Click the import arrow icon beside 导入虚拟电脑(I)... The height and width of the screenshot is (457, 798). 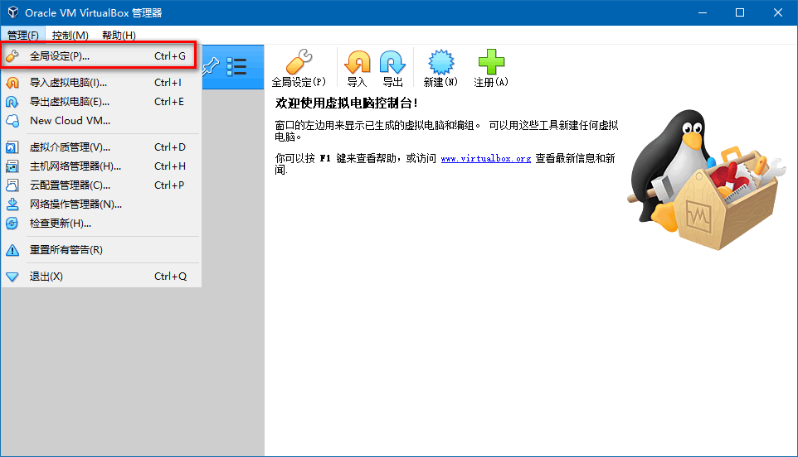click(x=12, y=83)
